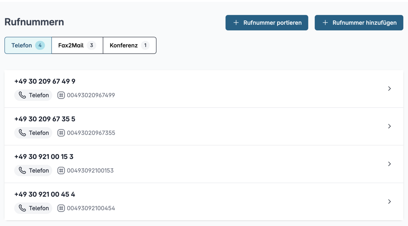This screenshot has width=408, height=226.
Task: Open chevron for +49 30 921 00 15 3
Action: click(x=389, y=164)
